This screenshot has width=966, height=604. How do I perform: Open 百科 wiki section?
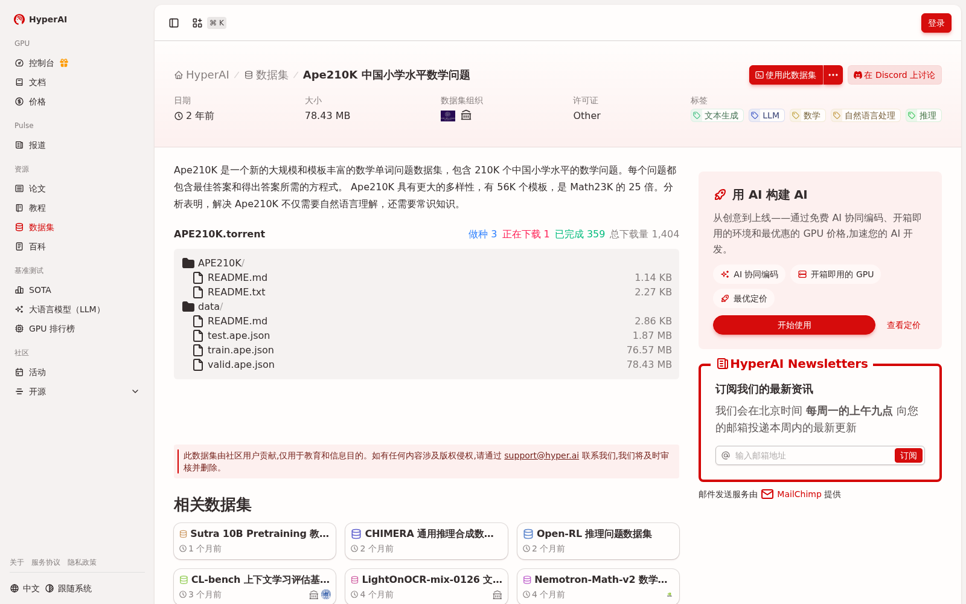coord(77,246)
